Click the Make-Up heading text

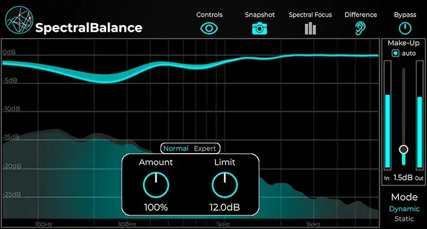tap(404, 43)
